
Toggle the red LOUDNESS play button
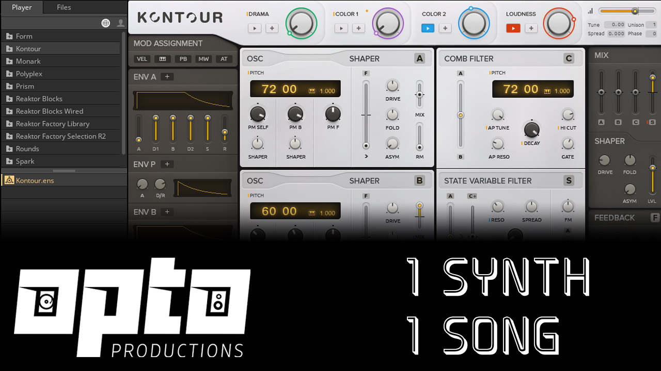pyautogui.click(x=513, y=28)
